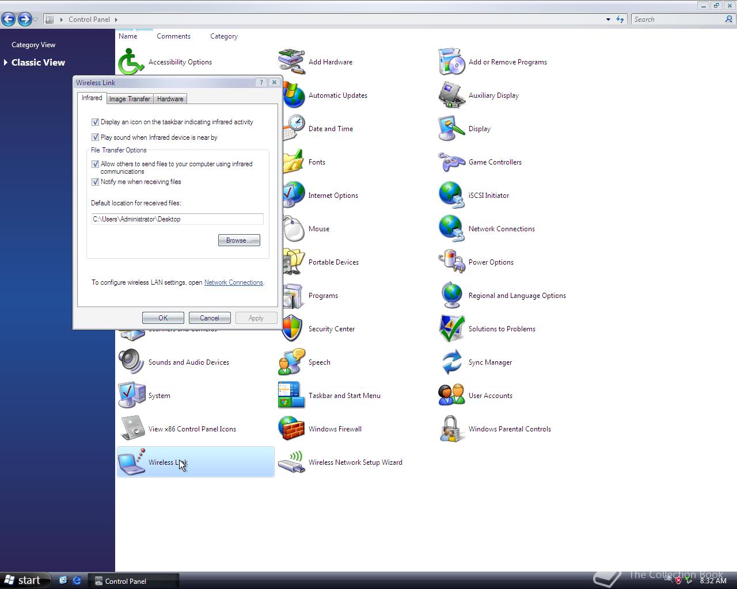
Task: Click the red shield tray icon
Action: click(x=678, y=580)
